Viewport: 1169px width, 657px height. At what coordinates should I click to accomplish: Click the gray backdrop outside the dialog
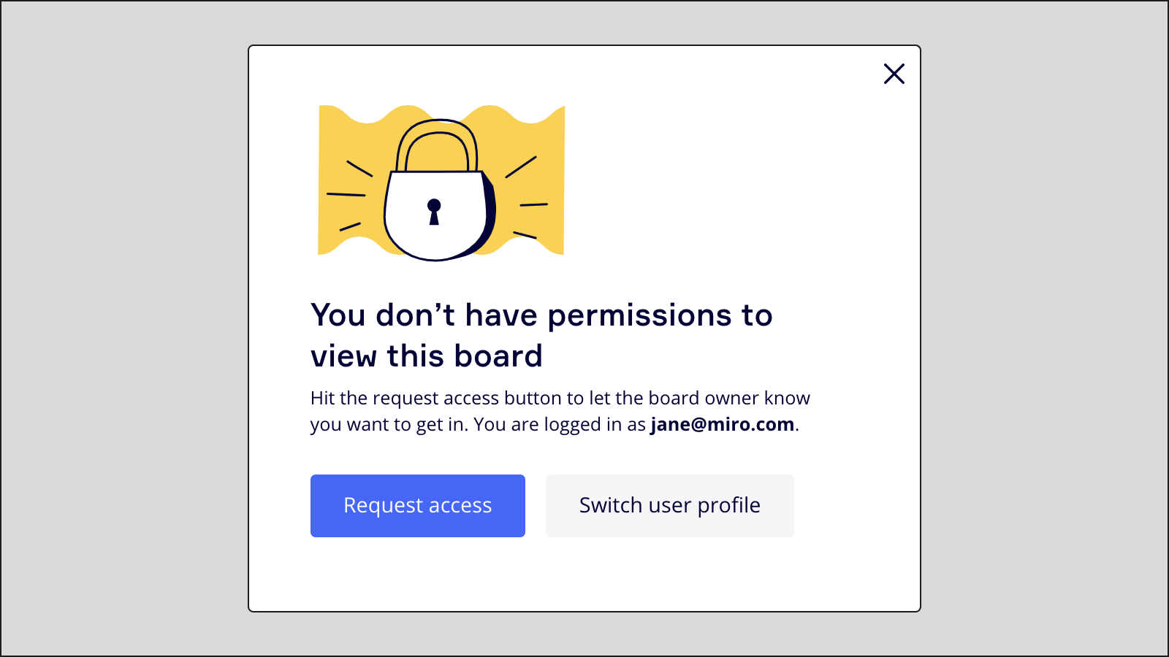pyautogui.click(x=124, y=328)
